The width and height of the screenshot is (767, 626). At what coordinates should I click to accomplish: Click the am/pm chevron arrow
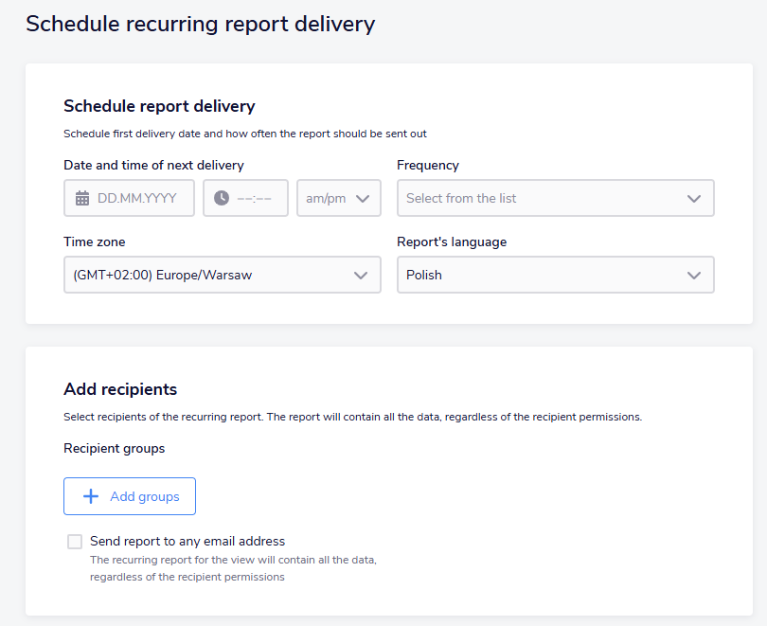363,198
